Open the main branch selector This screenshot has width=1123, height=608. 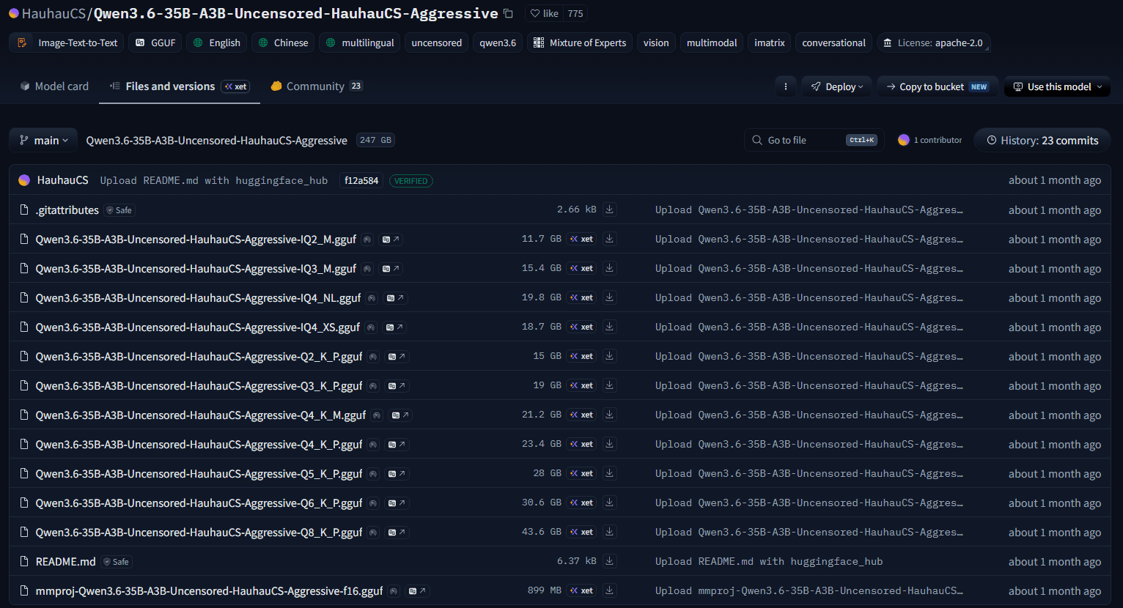point(43,140)
